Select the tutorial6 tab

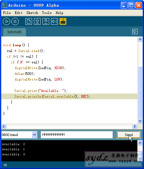15,32
